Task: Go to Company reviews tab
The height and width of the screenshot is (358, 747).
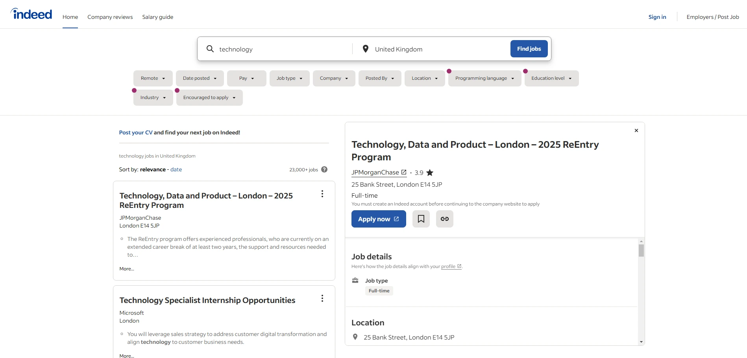Action: coord(110,17)
